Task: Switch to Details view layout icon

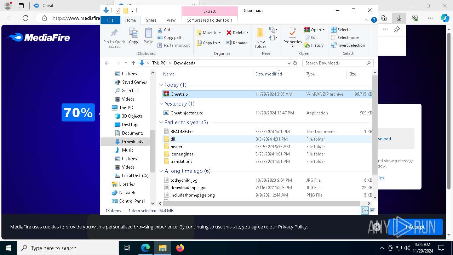Action: point(365,210)
